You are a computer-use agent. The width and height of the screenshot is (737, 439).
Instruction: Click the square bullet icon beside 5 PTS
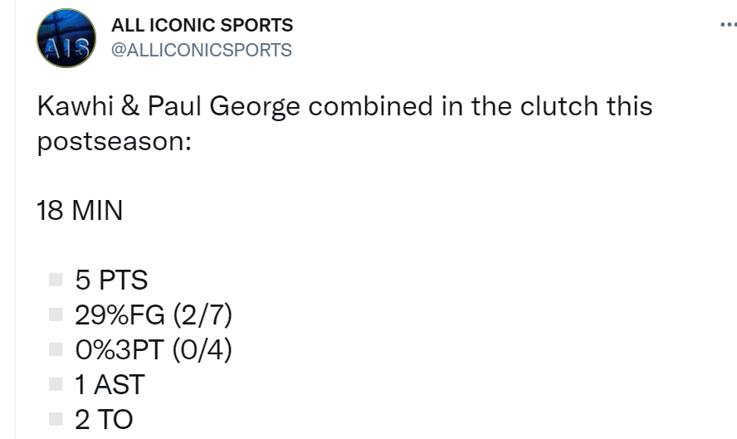pyautogui.click(x=56, y=280)
